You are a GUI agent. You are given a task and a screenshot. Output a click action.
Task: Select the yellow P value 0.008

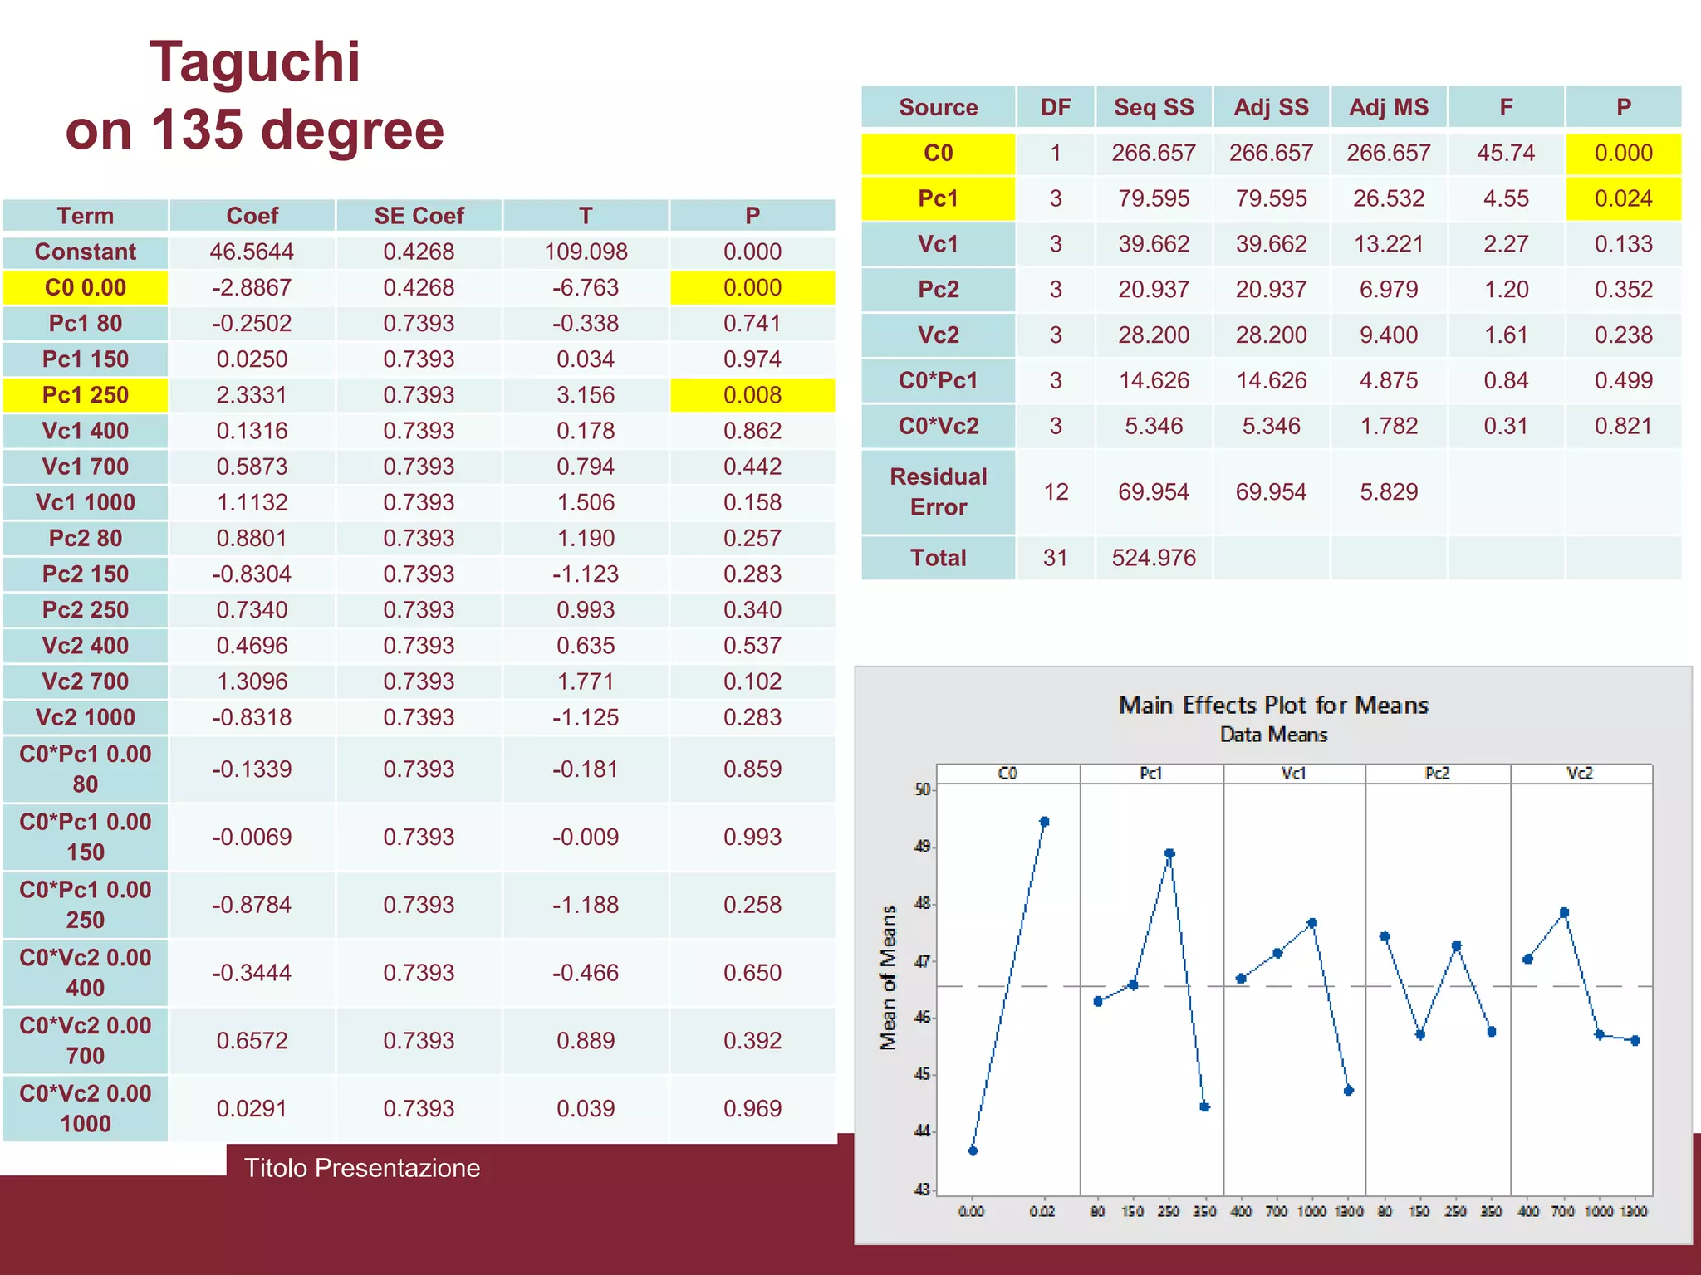[752, 395]
